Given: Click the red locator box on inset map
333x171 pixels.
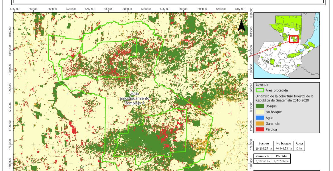Looking at the screenshot, I should pyautogui.click(x=293, y=39).
